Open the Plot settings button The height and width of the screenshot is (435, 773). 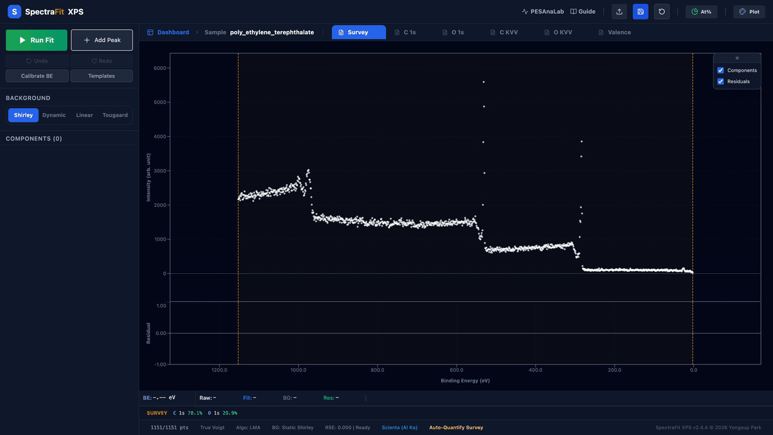tap(749, 12)
